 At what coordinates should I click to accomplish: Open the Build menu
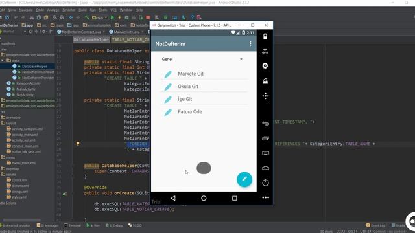(x=82, y=10)
